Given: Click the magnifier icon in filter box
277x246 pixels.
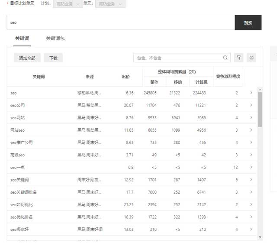Looking at the screenshot, I should pyautogui.click(x=225, y=58).
